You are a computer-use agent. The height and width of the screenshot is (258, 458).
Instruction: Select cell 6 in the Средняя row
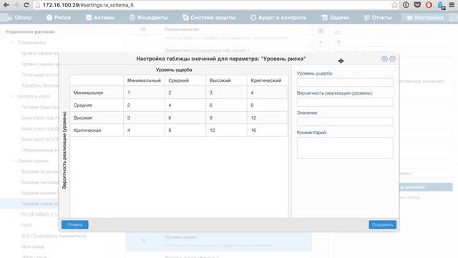tap(226, 105)
